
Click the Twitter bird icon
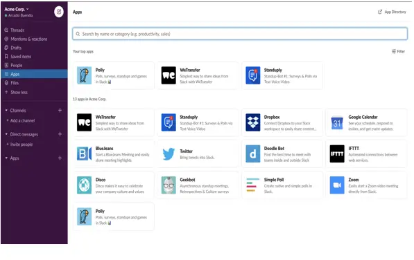point(169,154)
